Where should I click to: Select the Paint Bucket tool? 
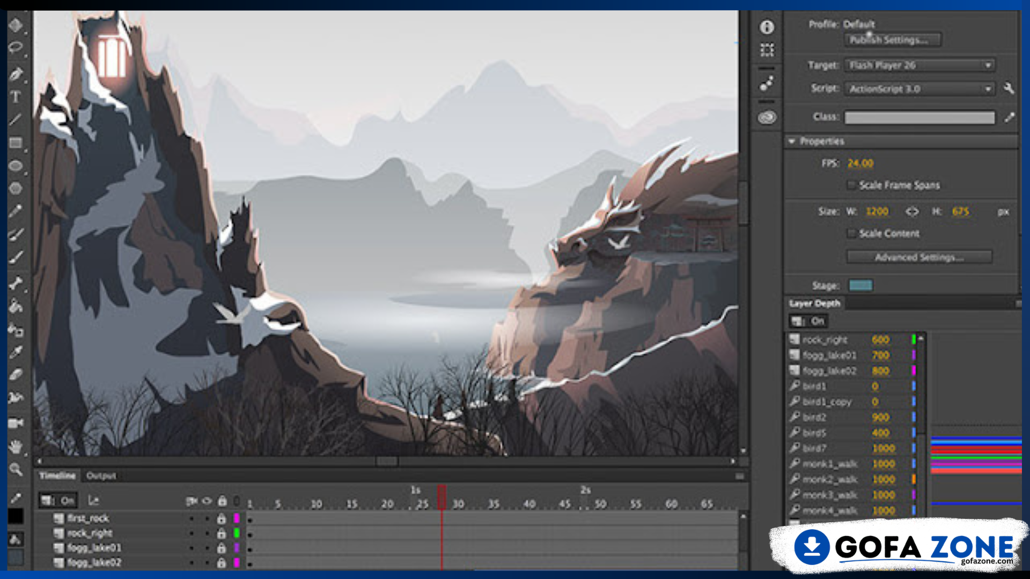tap(16, 306)
